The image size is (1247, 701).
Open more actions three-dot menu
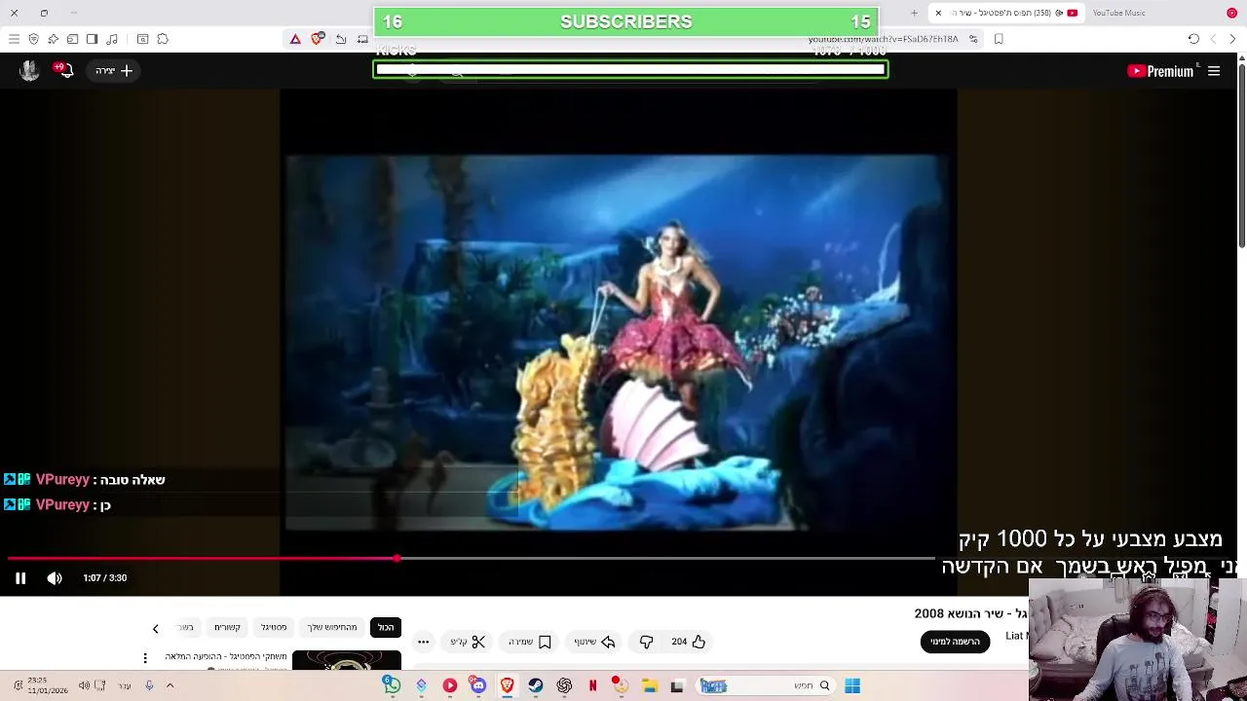coord(423,642)
